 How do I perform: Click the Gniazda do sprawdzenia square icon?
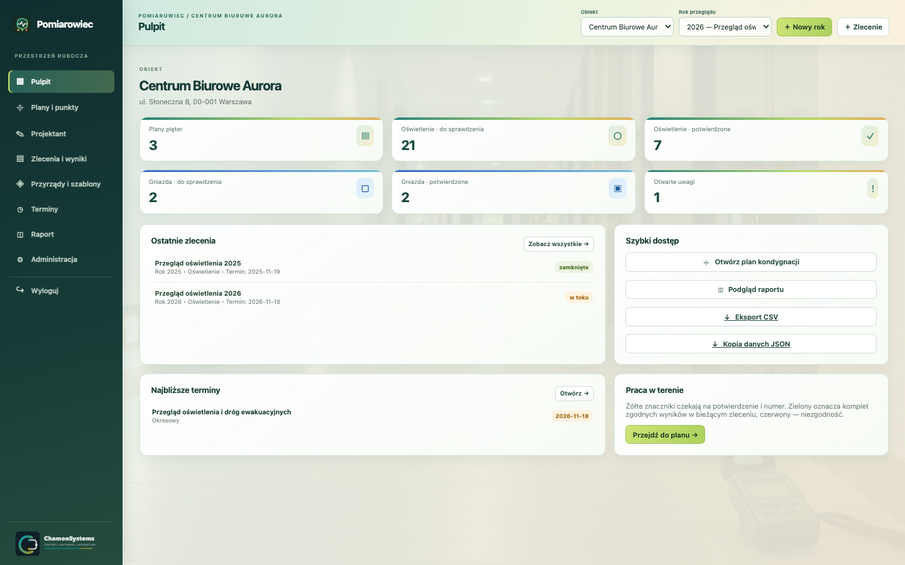click(365, 188)
